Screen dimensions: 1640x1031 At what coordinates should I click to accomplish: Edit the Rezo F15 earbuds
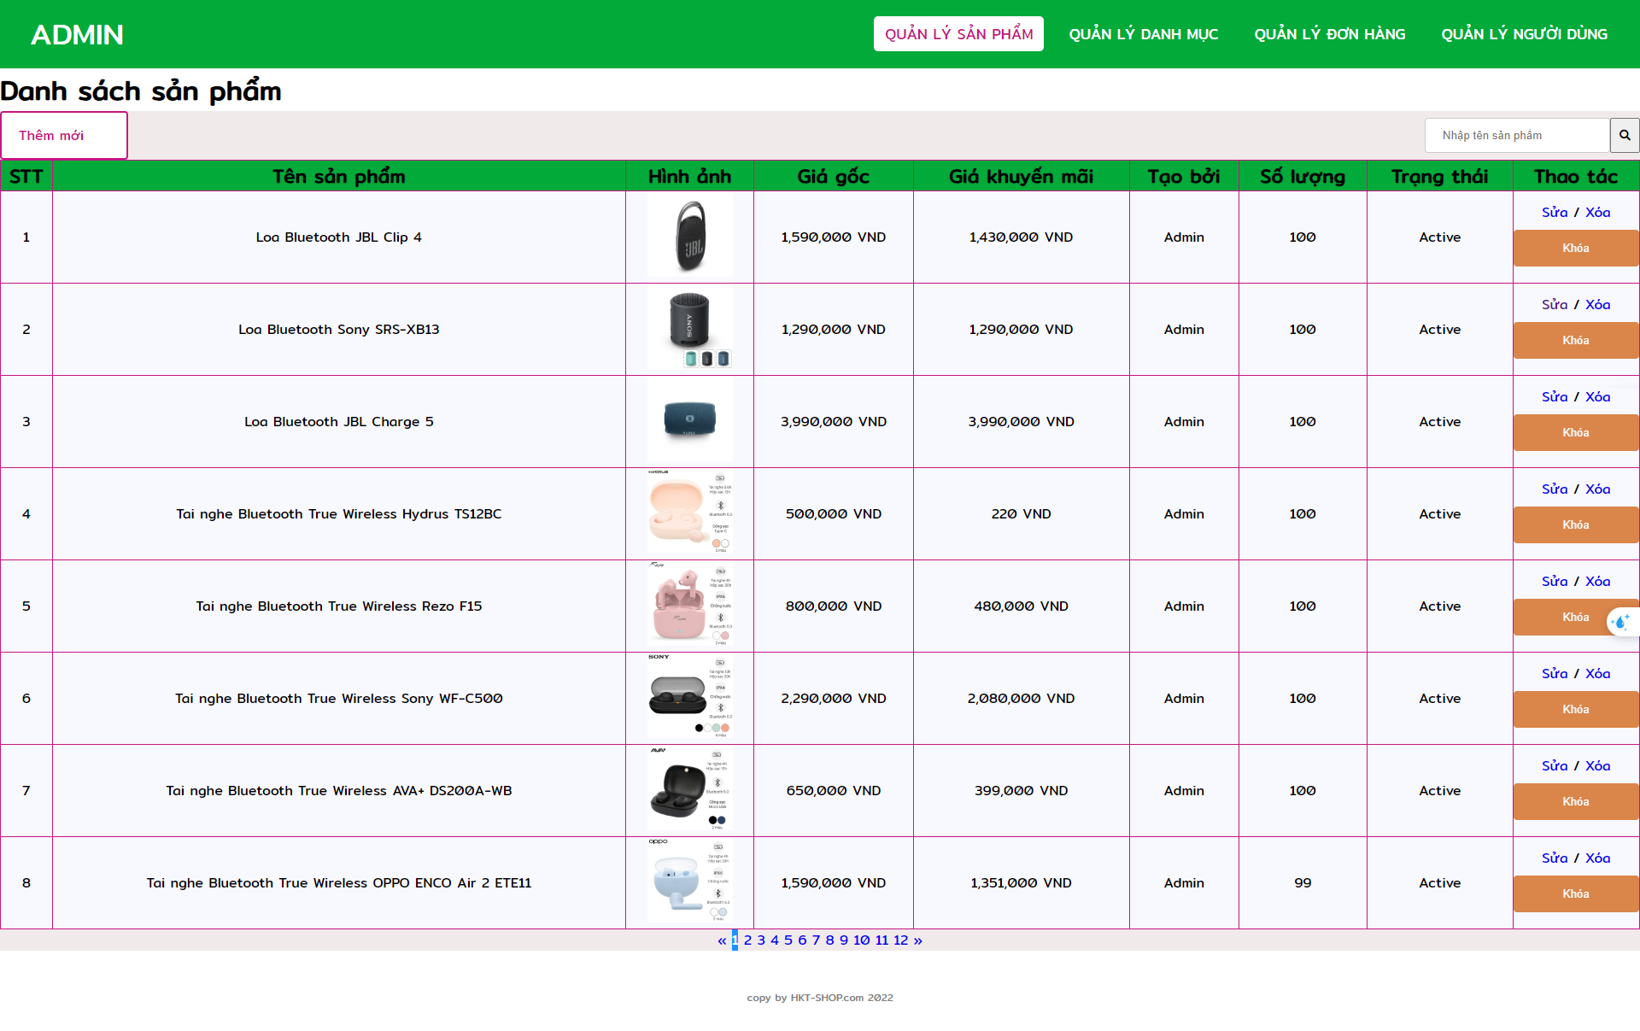pyautogui.click(x=1555, y=581)
